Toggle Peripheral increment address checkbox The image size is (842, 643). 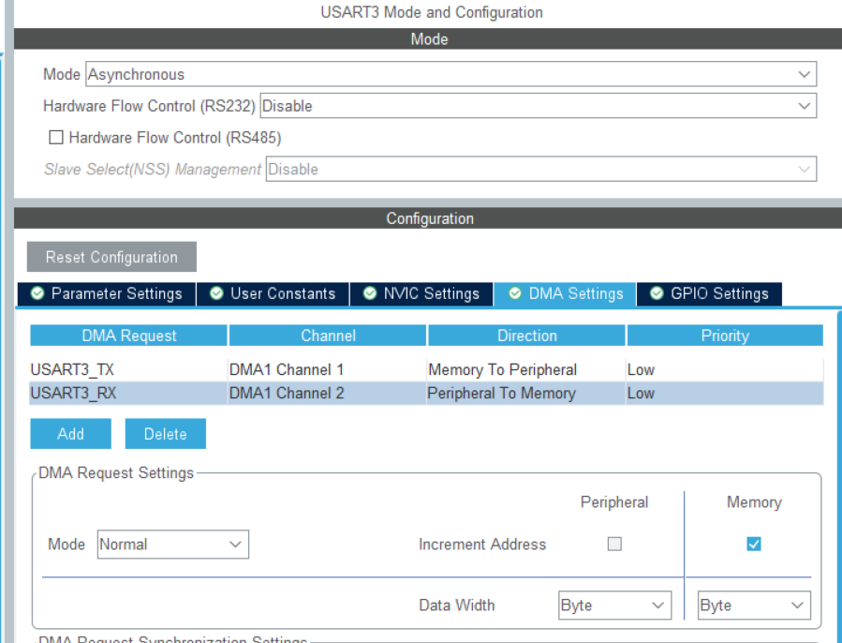(x=614, y=544)
